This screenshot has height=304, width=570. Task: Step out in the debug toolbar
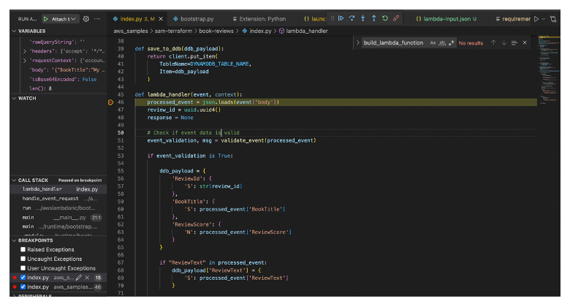[373, 18]
